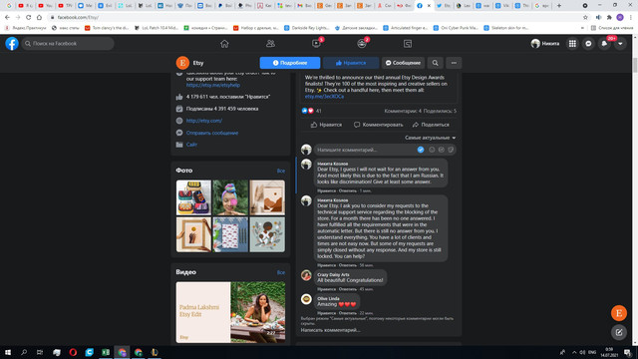
Task: Open the colorful bags photo thumbnail
Action: pos(193,197)
